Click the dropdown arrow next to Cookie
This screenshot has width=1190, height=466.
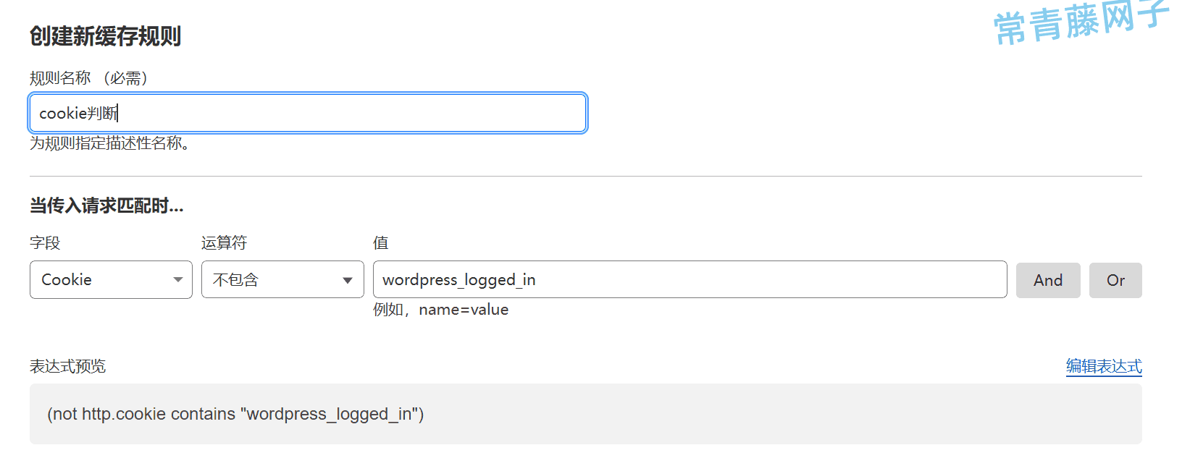pos(177,280)
